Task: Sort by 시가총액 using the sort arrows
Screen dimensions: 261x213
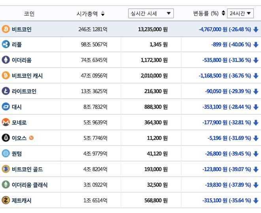Action: point(103,13)
